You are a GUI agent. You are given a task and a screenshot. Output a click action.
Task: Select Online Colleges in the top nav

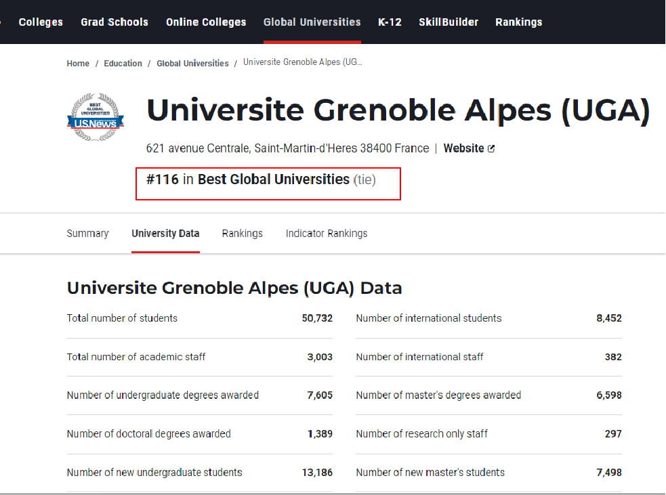tap(206, 22)
